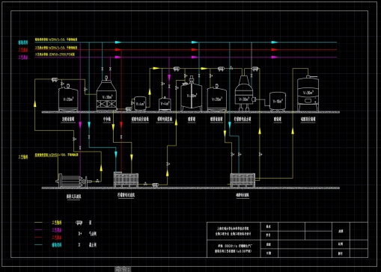Select the exchange column unit beside the filter press
The height and width of the screenshot is (272, 381).
[126, 179]
